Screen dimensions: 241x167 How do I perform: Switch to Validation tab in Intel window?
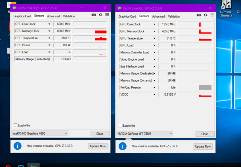[69, 16]
